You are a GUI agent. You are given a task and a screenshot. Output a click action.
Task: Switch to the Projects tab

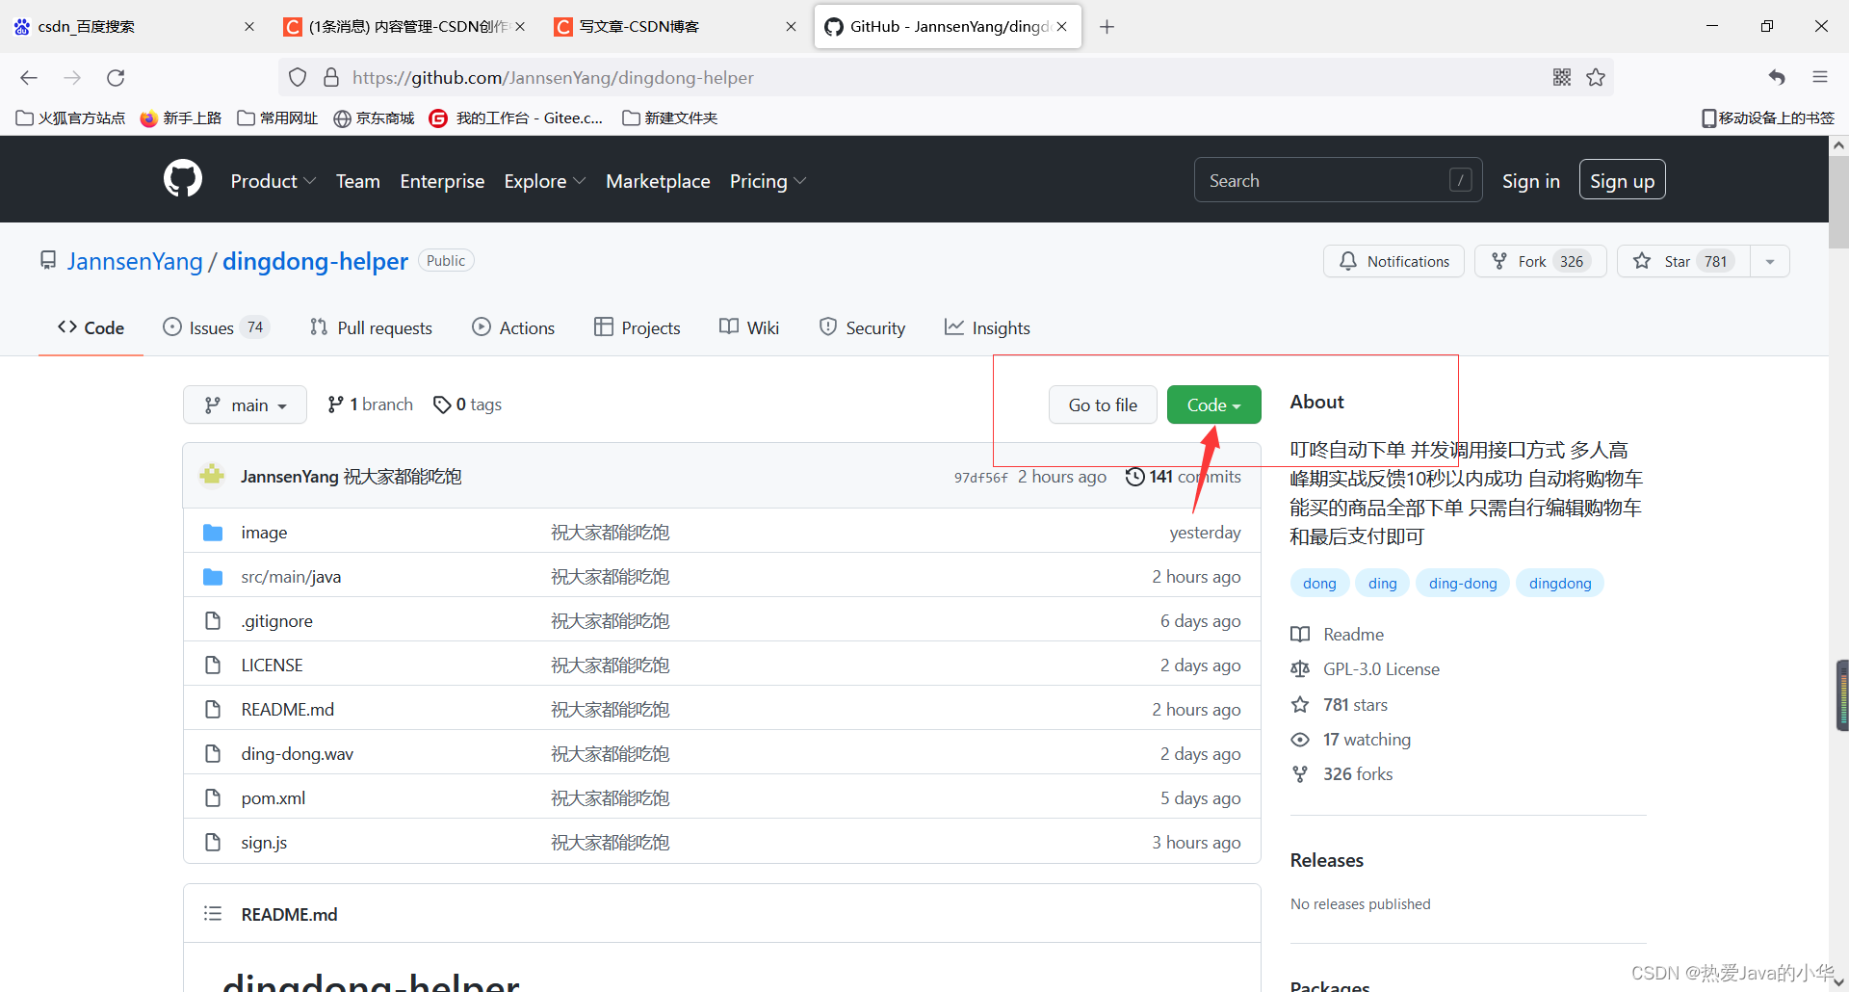[637, 327]
